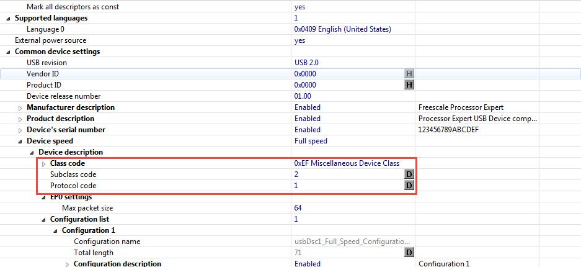Screen dimensions: 581x267
Task: Collapse the Configuration list node
Action: (x=44, y=220)
